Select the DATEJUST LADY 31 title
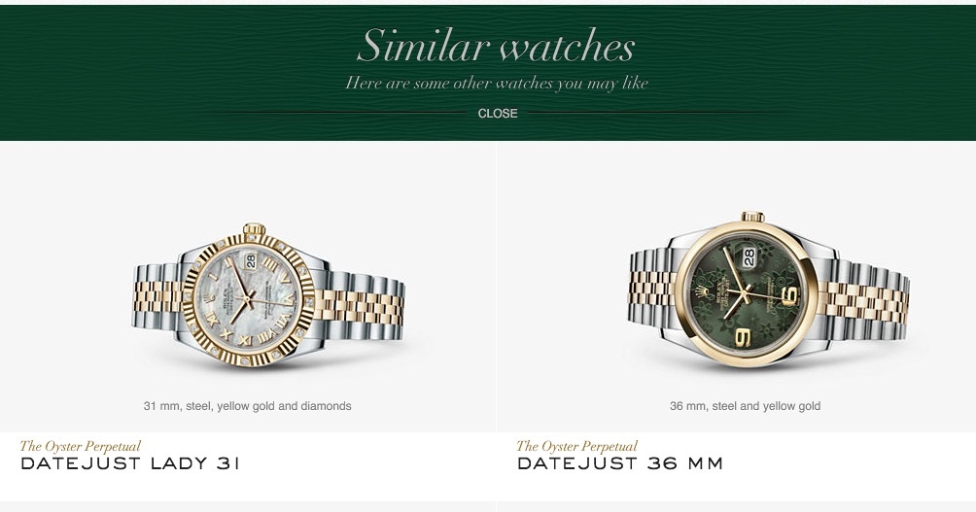This screenshot has height=512, width=976. [x=130, y=463]
